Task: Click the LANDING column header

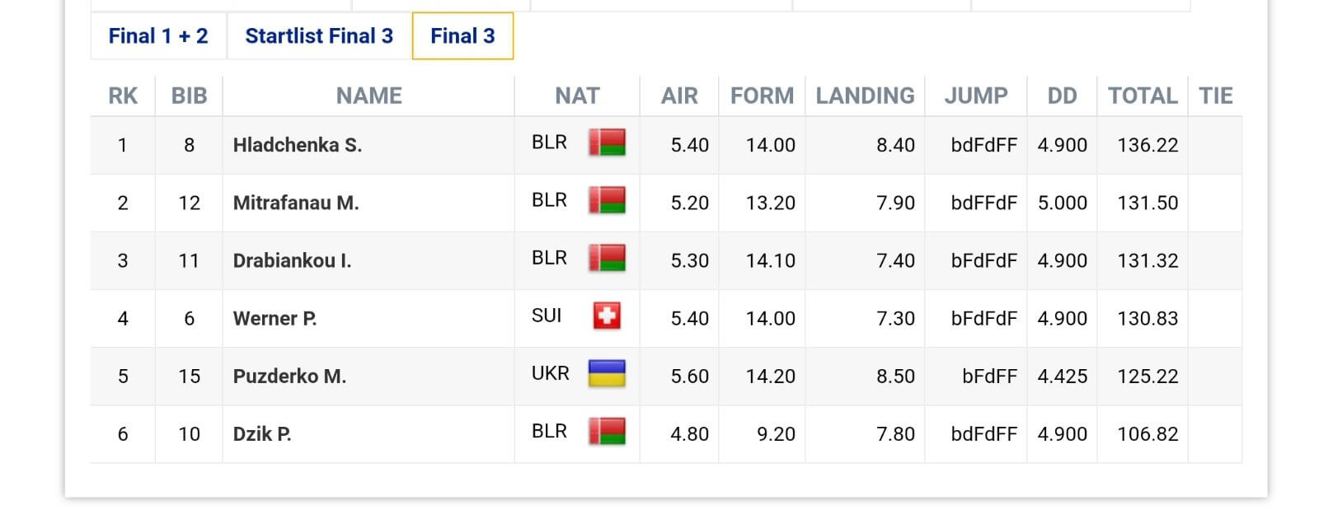Action: (x=865, y=96)
